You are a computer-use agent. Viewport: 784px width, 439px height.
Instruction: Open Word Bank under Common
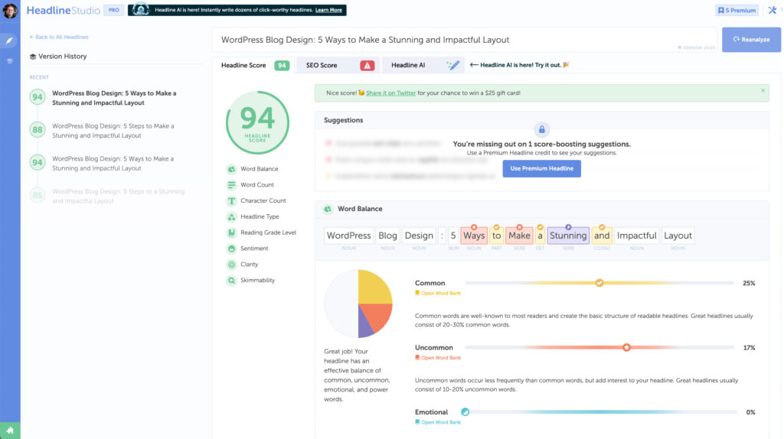coord(440,293)
